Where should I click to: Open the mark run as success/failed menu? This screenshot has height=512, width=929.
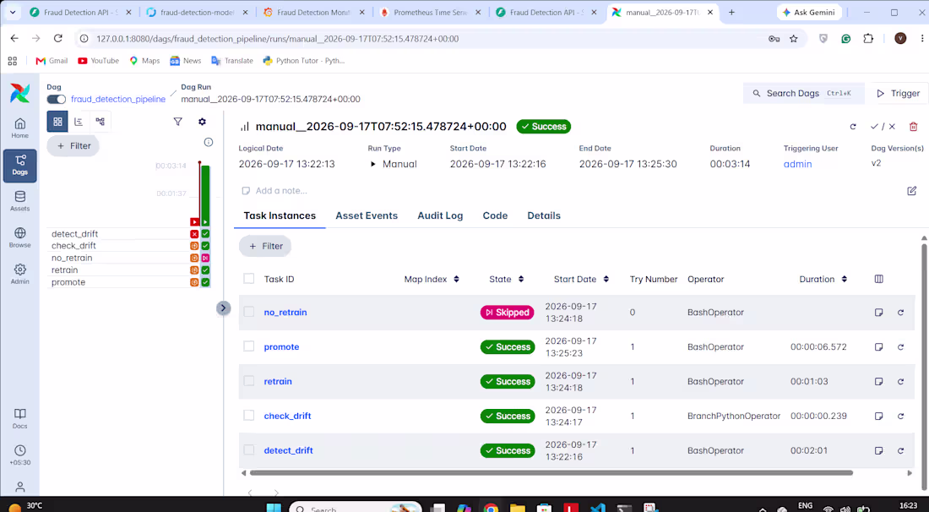(x=883, y=126)
